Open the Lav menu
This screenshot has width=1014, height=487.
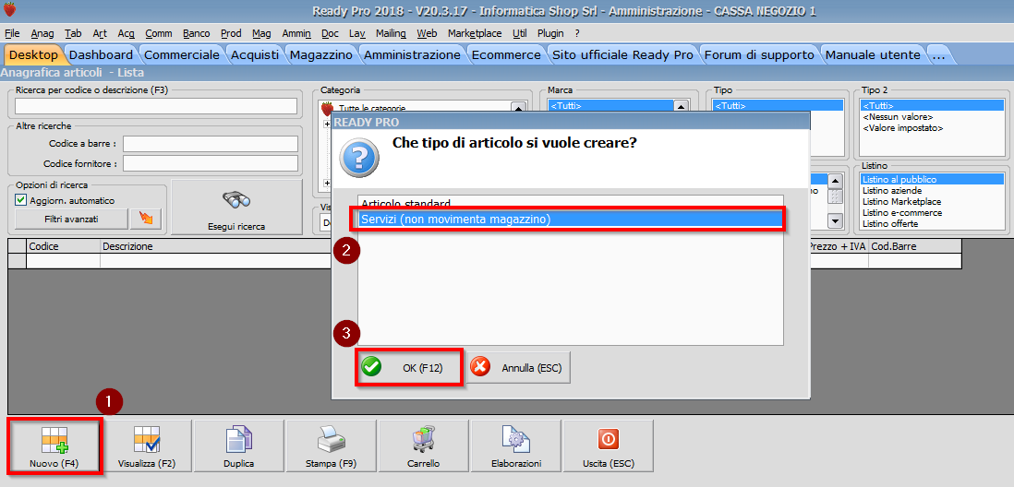pyautogui.click(x=356, y=33)
